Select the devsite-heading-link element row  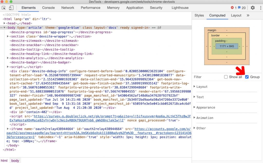pyautogui.click(x=51, y=54)
